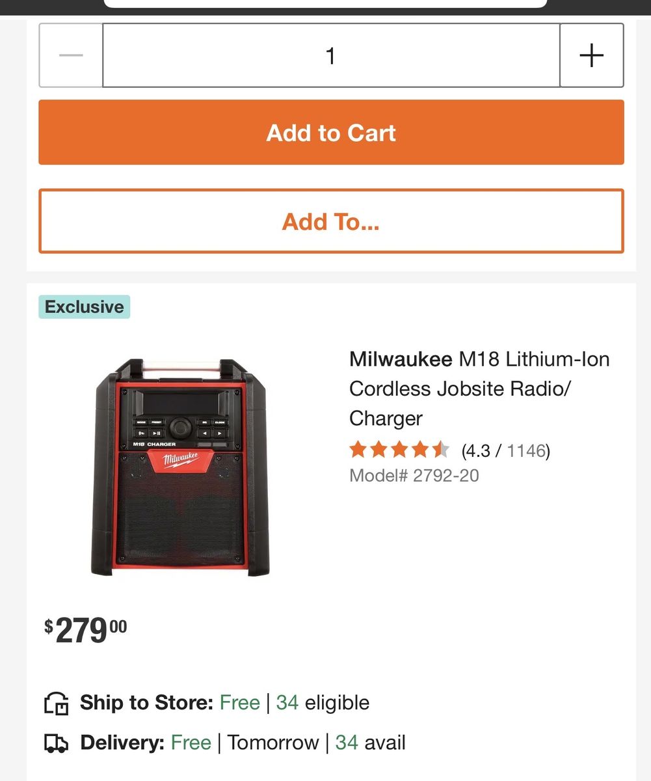The image size is (651, 781).
Task: Click the Ship to Store icon
Action: point(56,704)
